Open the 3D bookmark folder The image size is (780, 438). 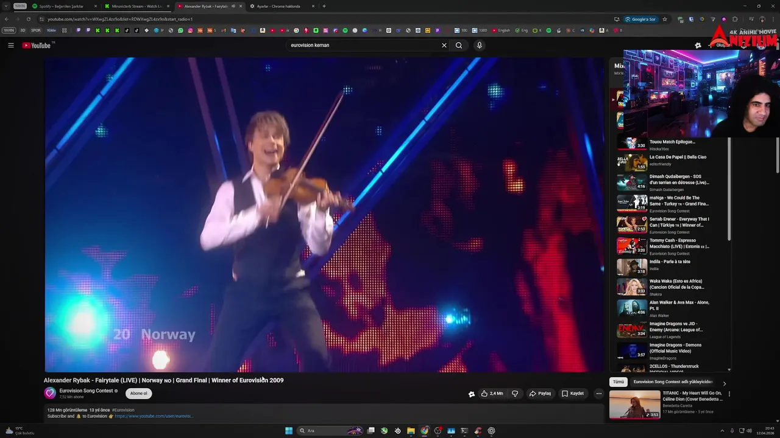tap(23, 30)
